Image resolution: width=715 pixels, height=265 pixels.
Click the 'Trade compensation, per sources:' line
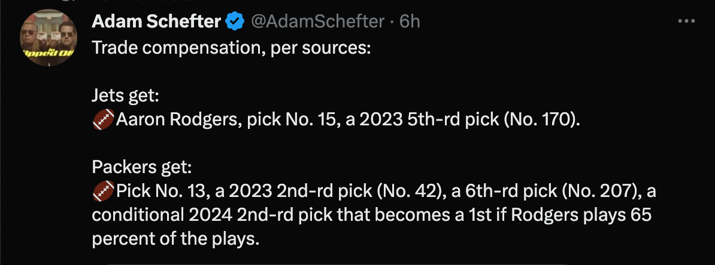pyautogui.click(x=231, y=48)
